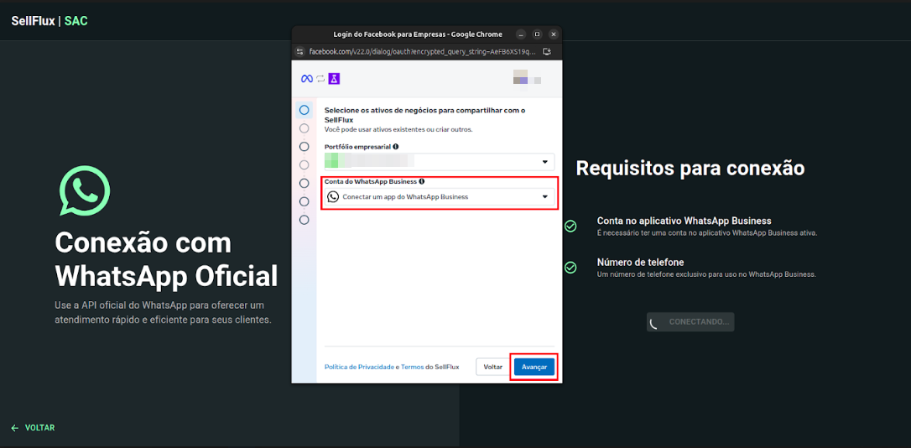Click info icon beside Conta do WhatsApp Business
Image resolution: width=911 pixels, height=448 pixels.
pos(421,181)
